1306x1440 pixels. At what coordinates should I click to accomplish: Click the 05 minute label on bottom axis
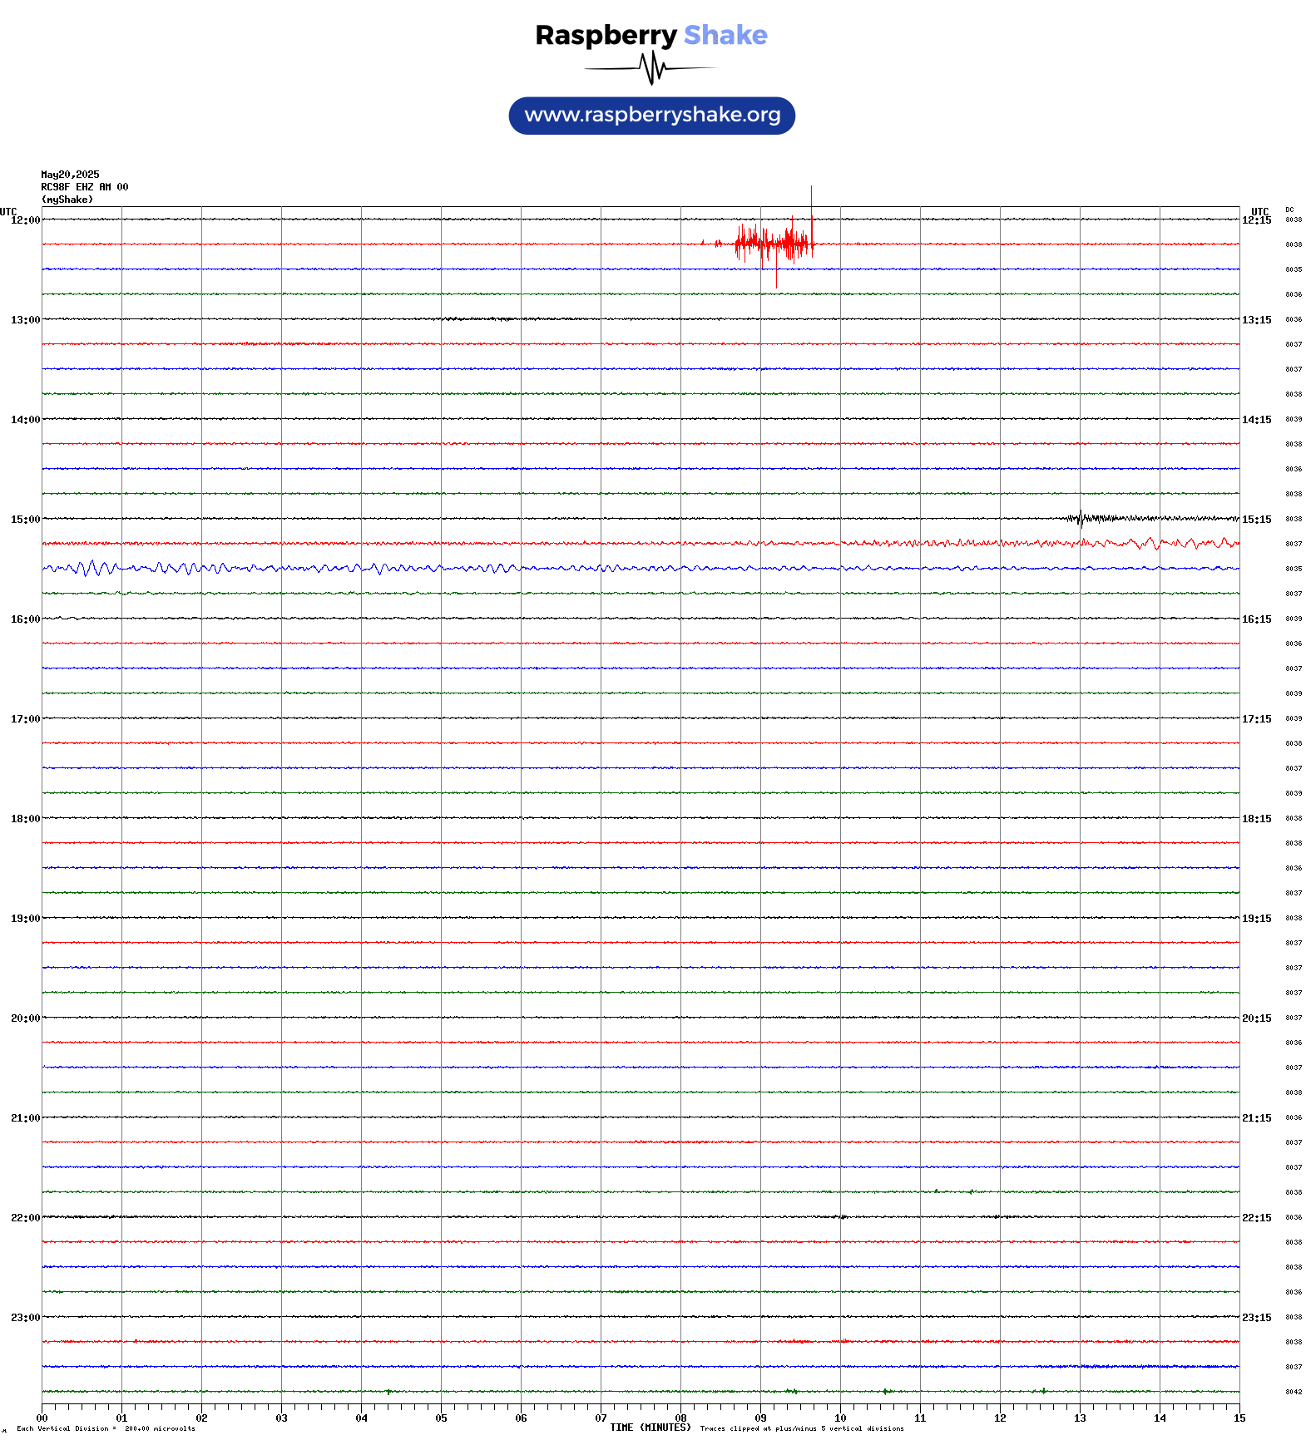click(x=441, y=1418)
